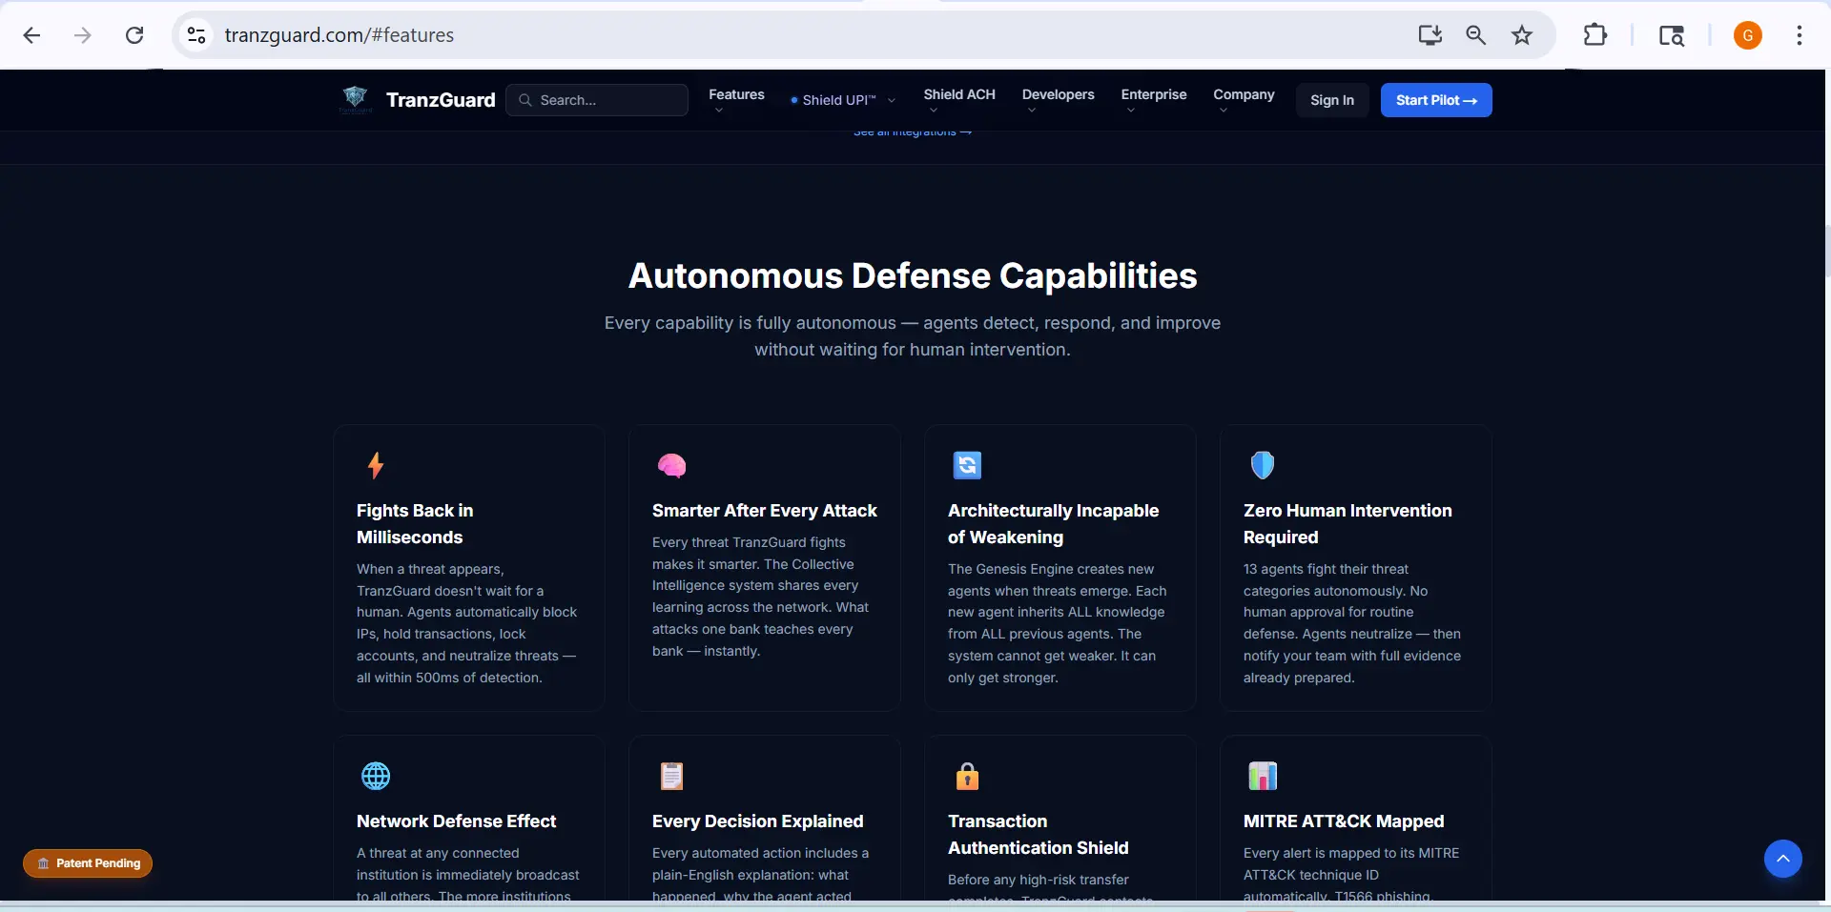Click the MITRE ATT&CK Mapped title

coord(1344,821)
